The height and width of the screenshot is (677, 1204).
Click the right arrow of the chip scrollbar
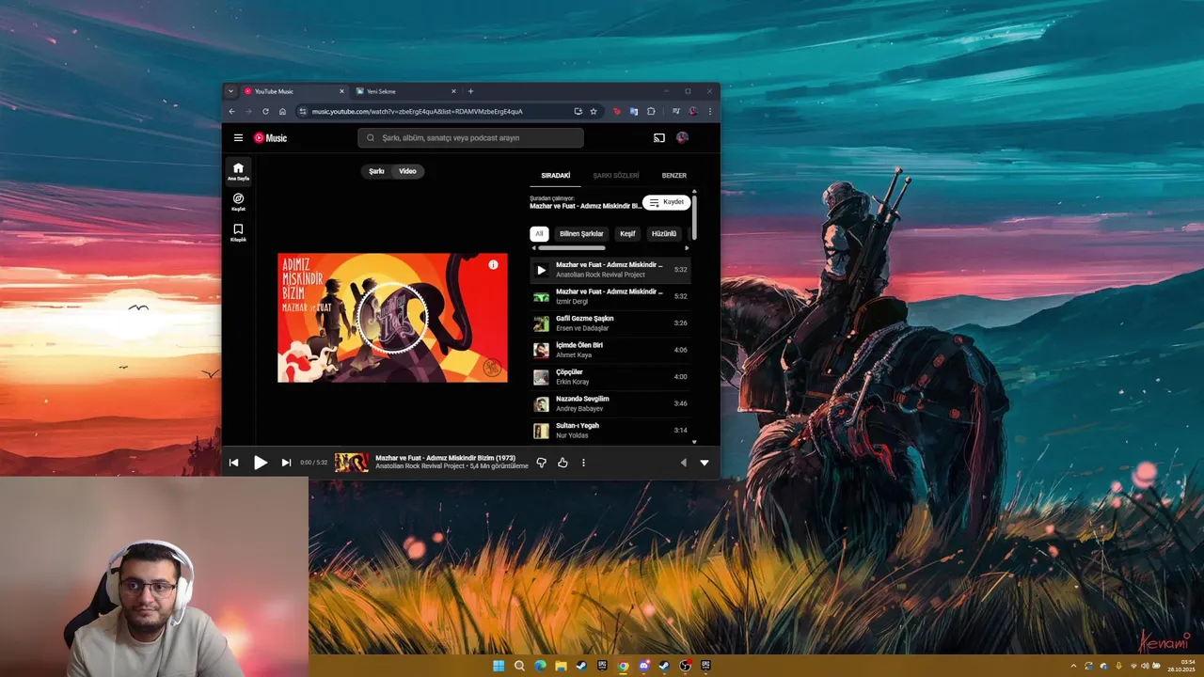point(687,248)
